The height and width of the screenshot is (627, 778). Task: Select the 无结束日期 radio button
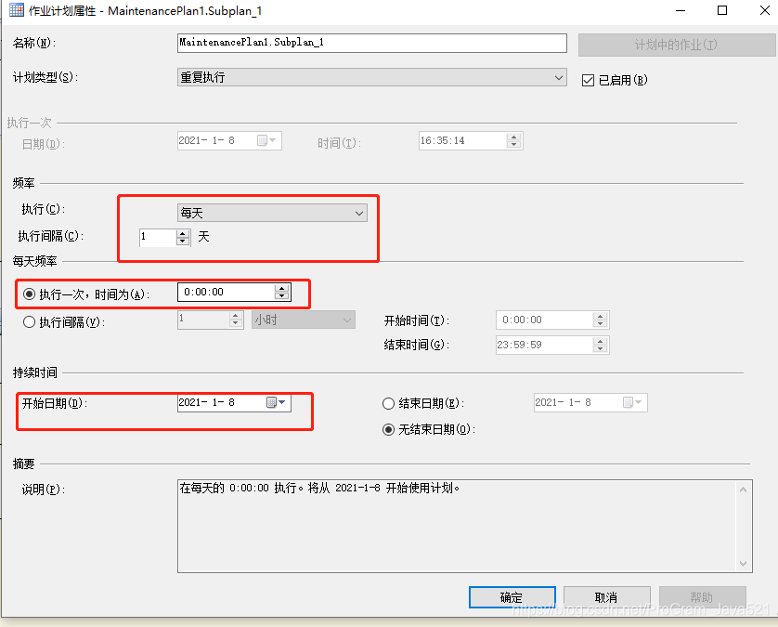(x=388, y=429)
